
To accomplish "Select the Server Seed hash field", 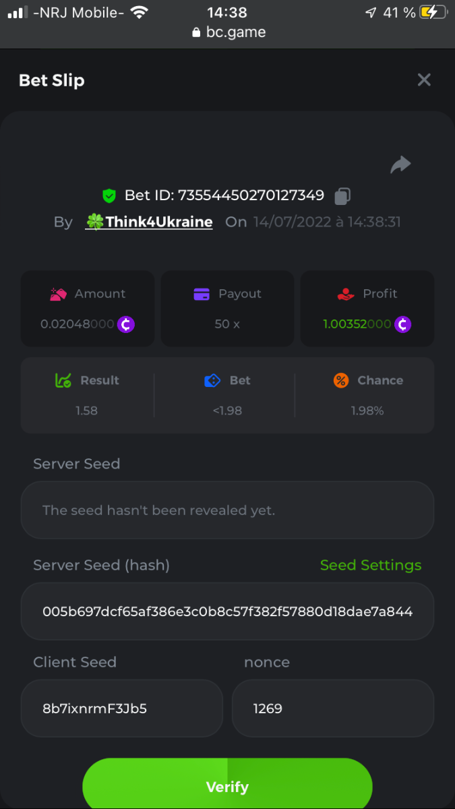I will click(x=227, y=611).
